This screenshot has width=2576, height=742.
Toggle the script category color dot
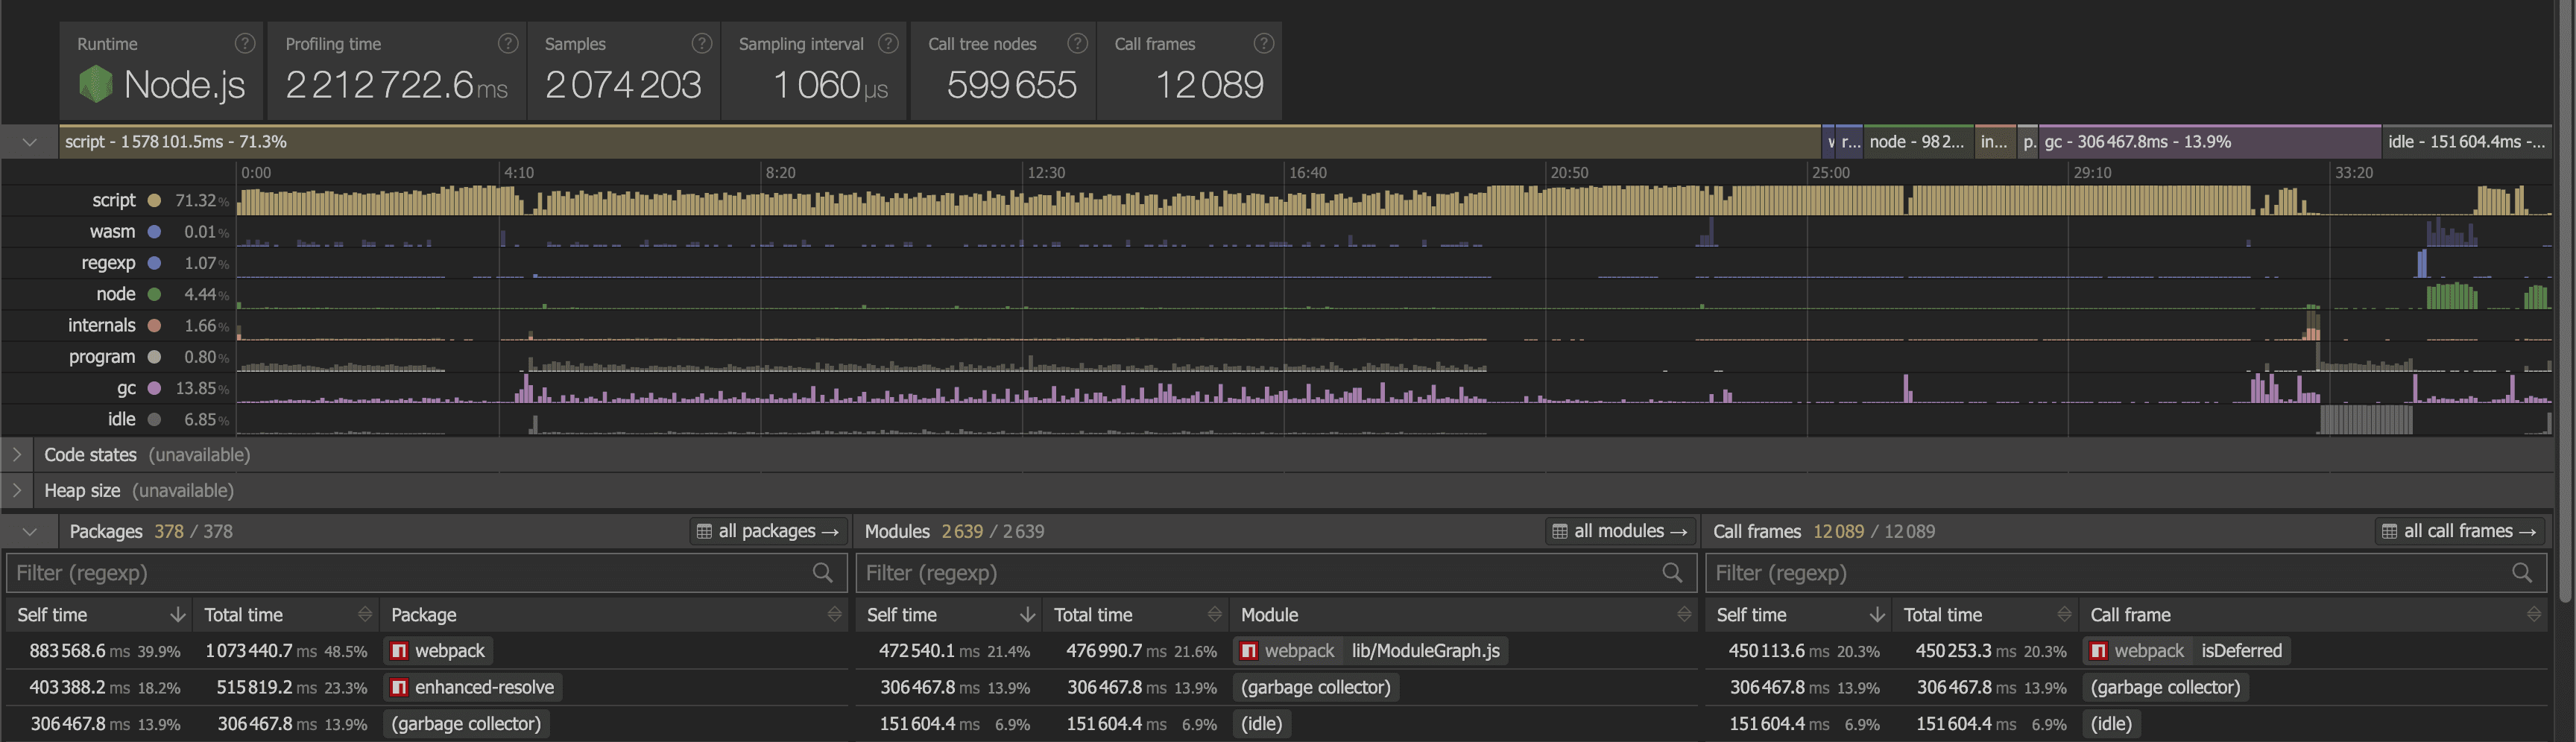154,200
